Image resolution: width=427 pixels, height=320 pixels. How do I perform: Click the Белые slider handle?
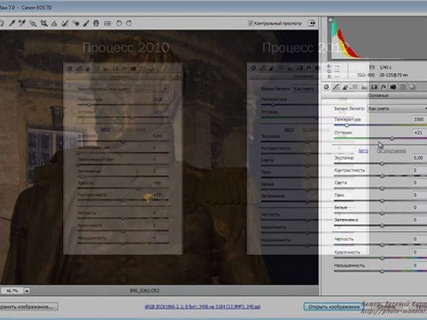pos(382,213)
